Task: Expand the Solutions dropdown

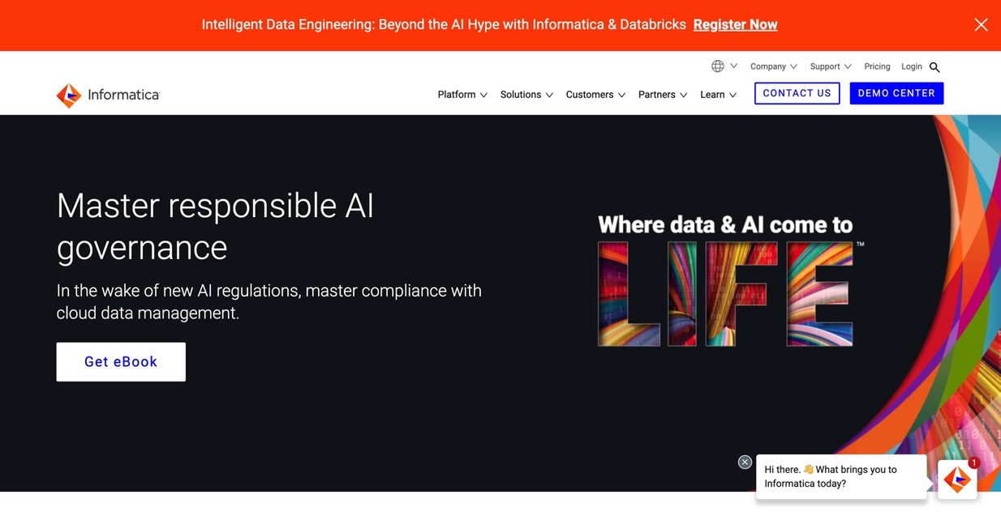Action: 526,95
